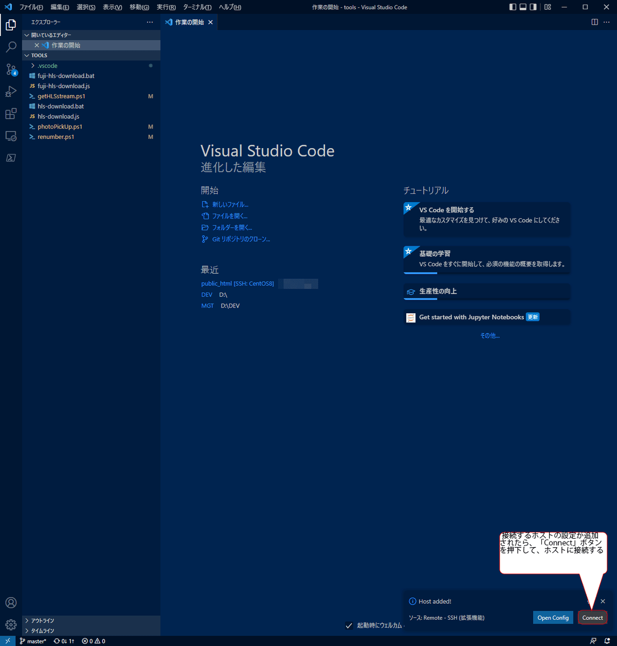Open Get started with Jupyter Notebooks
This screenshot has height=646, width=617.
(x=487, y=317)
